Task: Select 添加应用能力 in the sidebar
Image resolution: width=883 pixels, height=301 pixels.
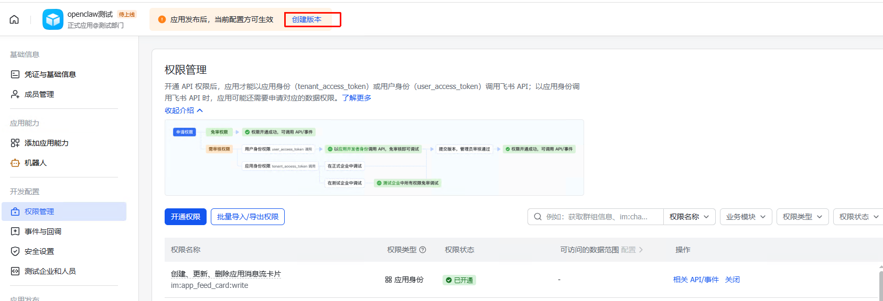Action: point(46,143)
